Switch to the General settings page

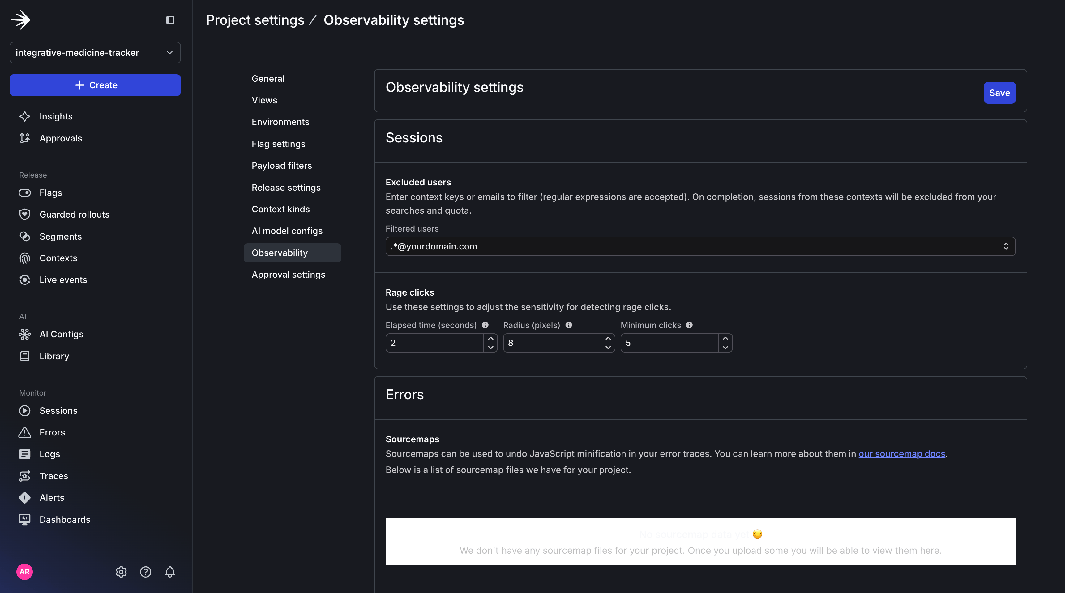267,78
